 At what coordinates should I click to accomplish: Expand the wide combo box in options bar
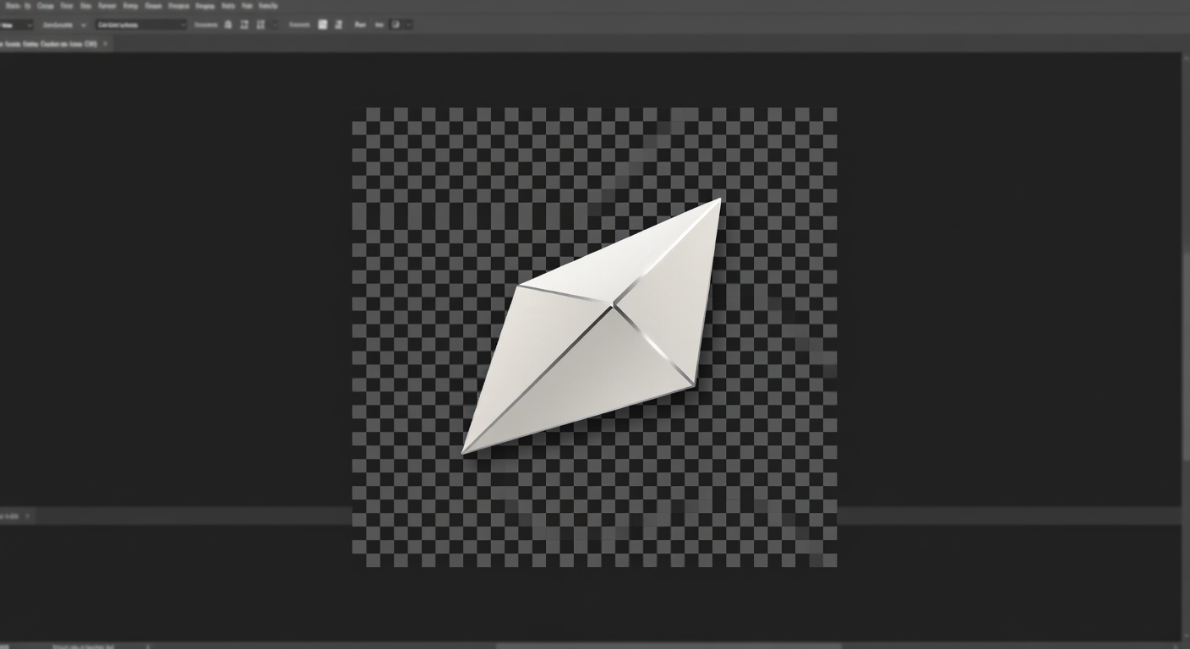point(140,25)
